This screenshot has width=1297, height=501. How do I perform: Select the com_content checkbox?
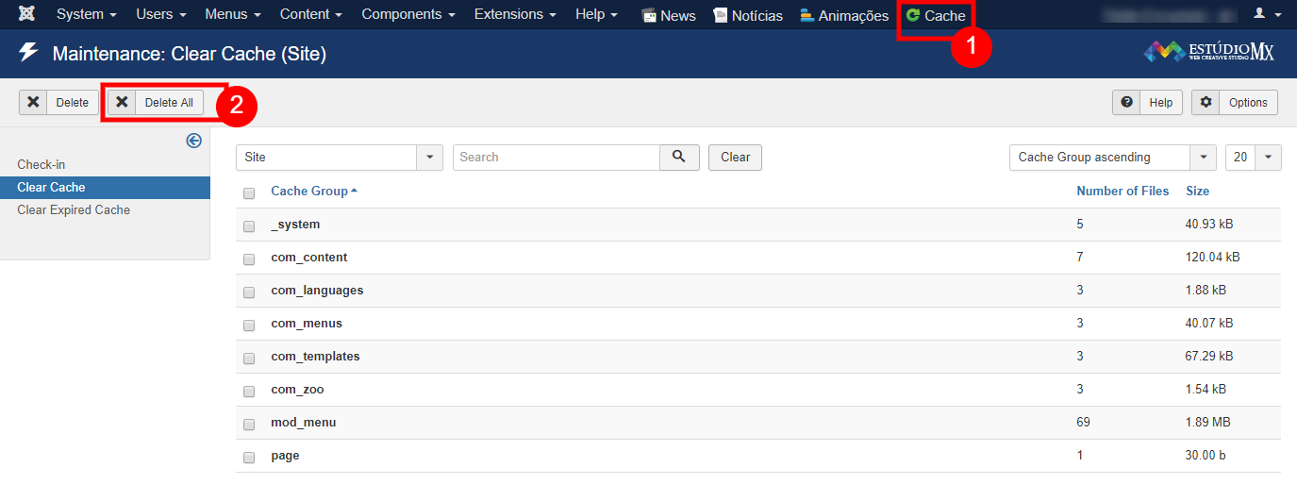249,259
